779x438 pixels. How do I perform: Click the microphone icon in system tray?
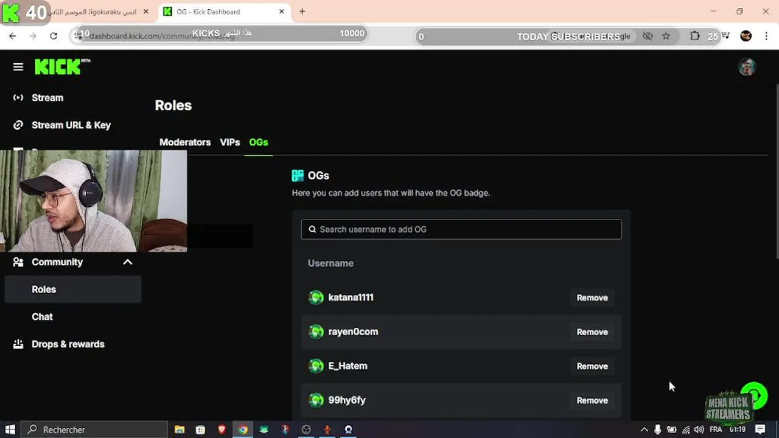point(657,429)
